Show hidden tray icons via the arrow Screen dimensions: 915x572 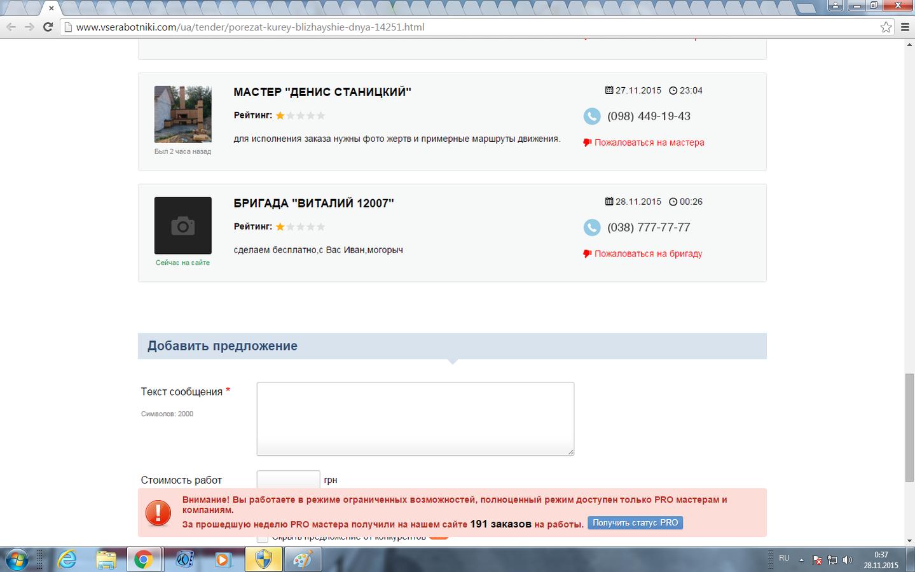click(x=801, y=561)
